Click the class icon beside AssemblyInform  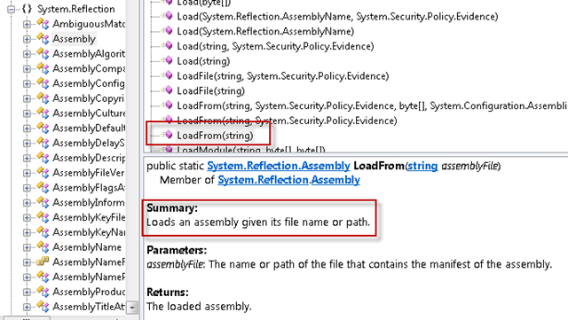click(43, 202)
